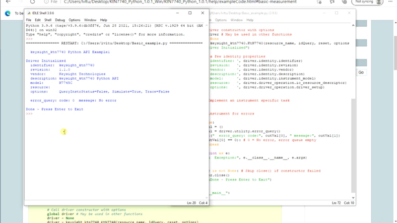Open the browser favorites star icon
This screenshot has height=223, width=397.
[332, 2]
